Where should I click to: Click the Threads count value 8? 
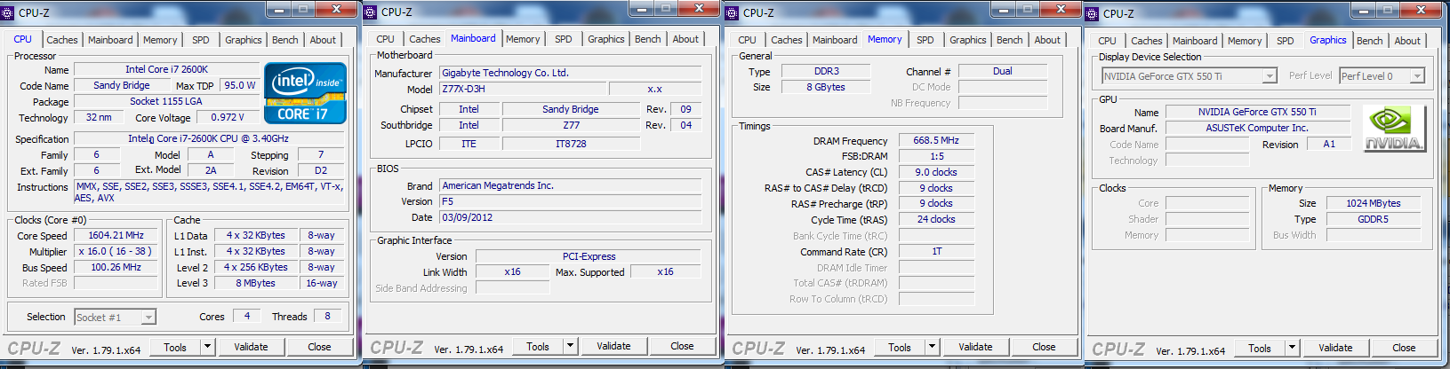[x=327, y=317]
